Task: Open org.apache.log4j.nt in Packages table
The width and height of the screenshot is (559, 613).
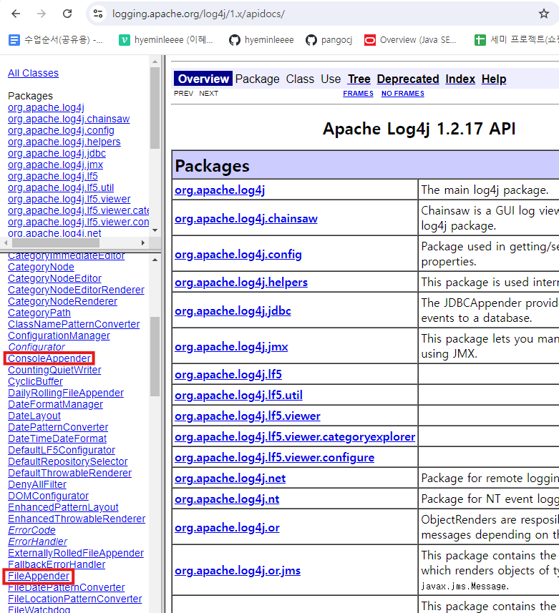Action: [227, 499]
